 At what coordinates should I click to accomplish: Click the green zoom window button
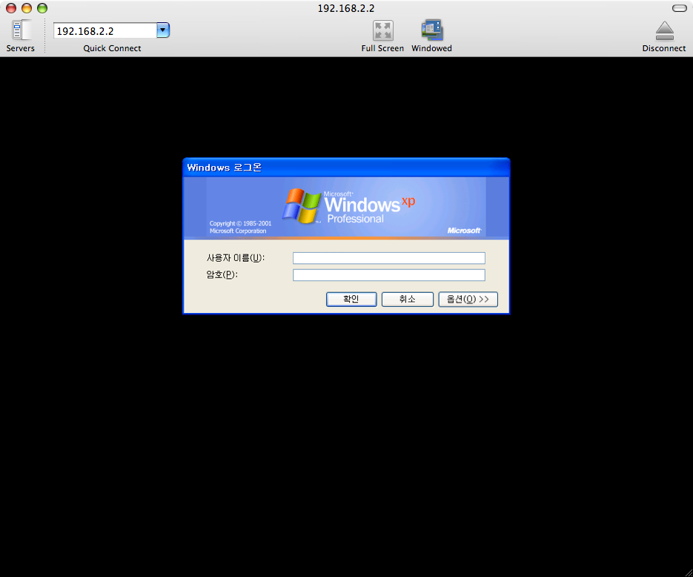[42, 8]
